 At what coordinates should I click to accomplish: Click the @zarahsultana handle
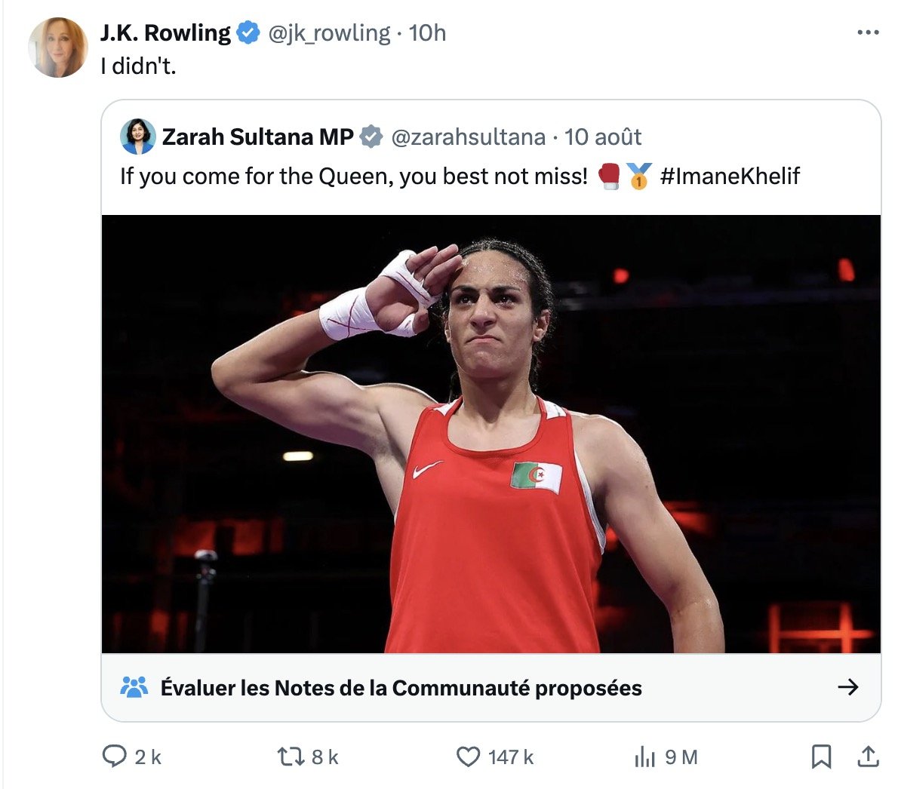(468, 137)
